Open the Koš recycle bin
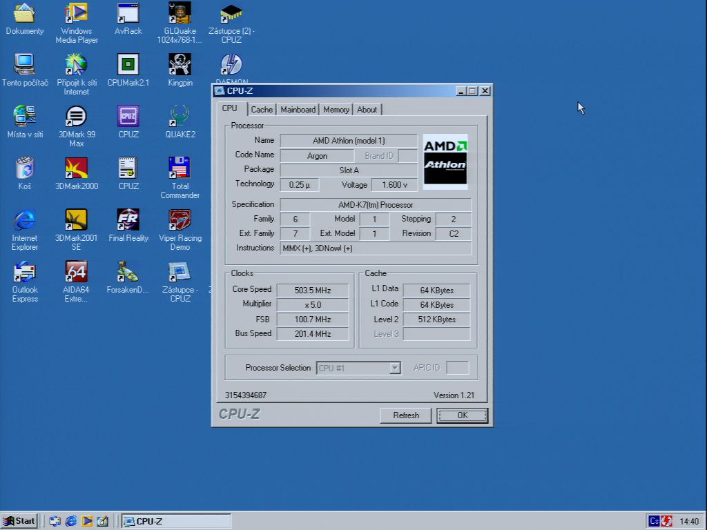Screen dimensions: 707x530 point(24,168)
